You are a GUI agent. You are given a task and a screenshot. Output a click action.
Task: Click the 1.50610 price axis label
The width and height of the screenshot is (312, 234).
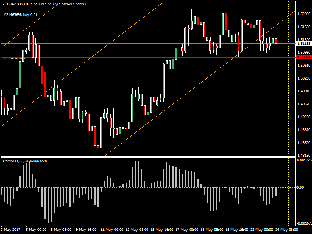point(304,65)
